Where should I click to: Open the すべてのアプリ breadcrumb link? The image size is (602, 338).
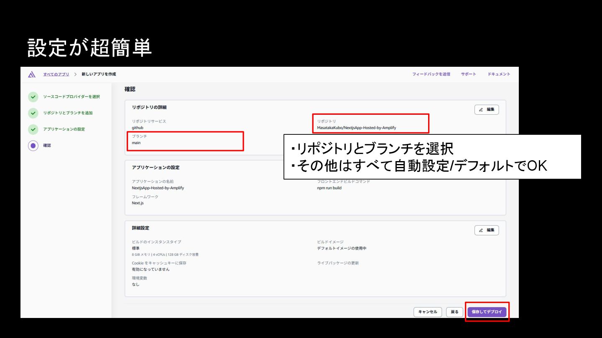56,74
